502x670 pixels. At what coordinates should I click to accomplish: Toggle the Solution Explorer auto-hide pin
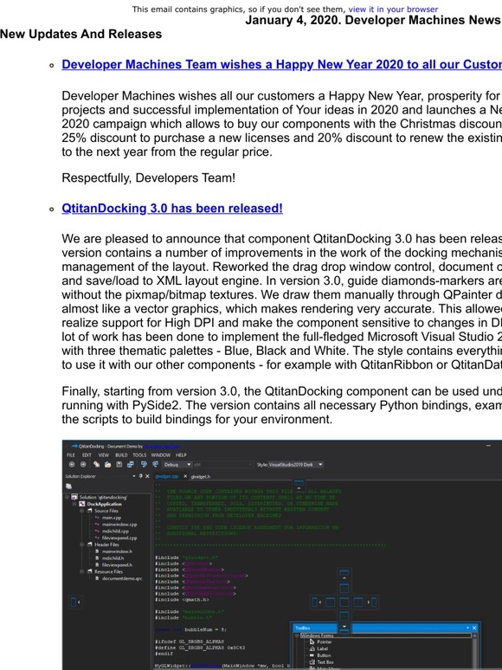[x=141, y=476]
